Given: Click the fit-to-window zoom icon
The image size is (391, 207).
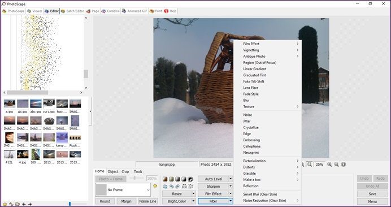Looking at the screenshot, I should tap(309, 165).
